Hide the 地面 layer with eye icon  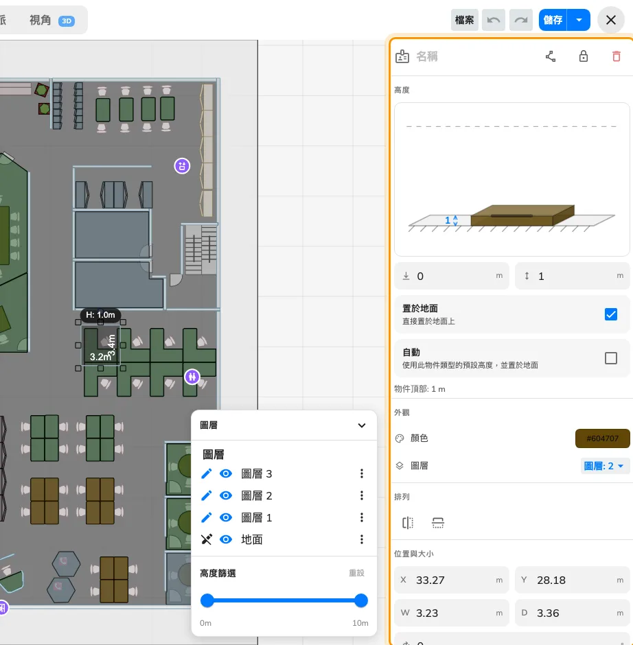[226, 539]
